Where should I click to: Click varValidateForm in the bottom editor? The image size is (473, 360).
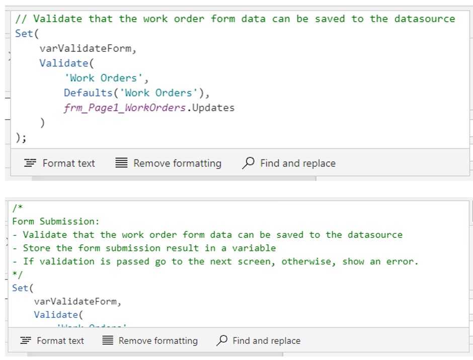click(x=78, y=302)
